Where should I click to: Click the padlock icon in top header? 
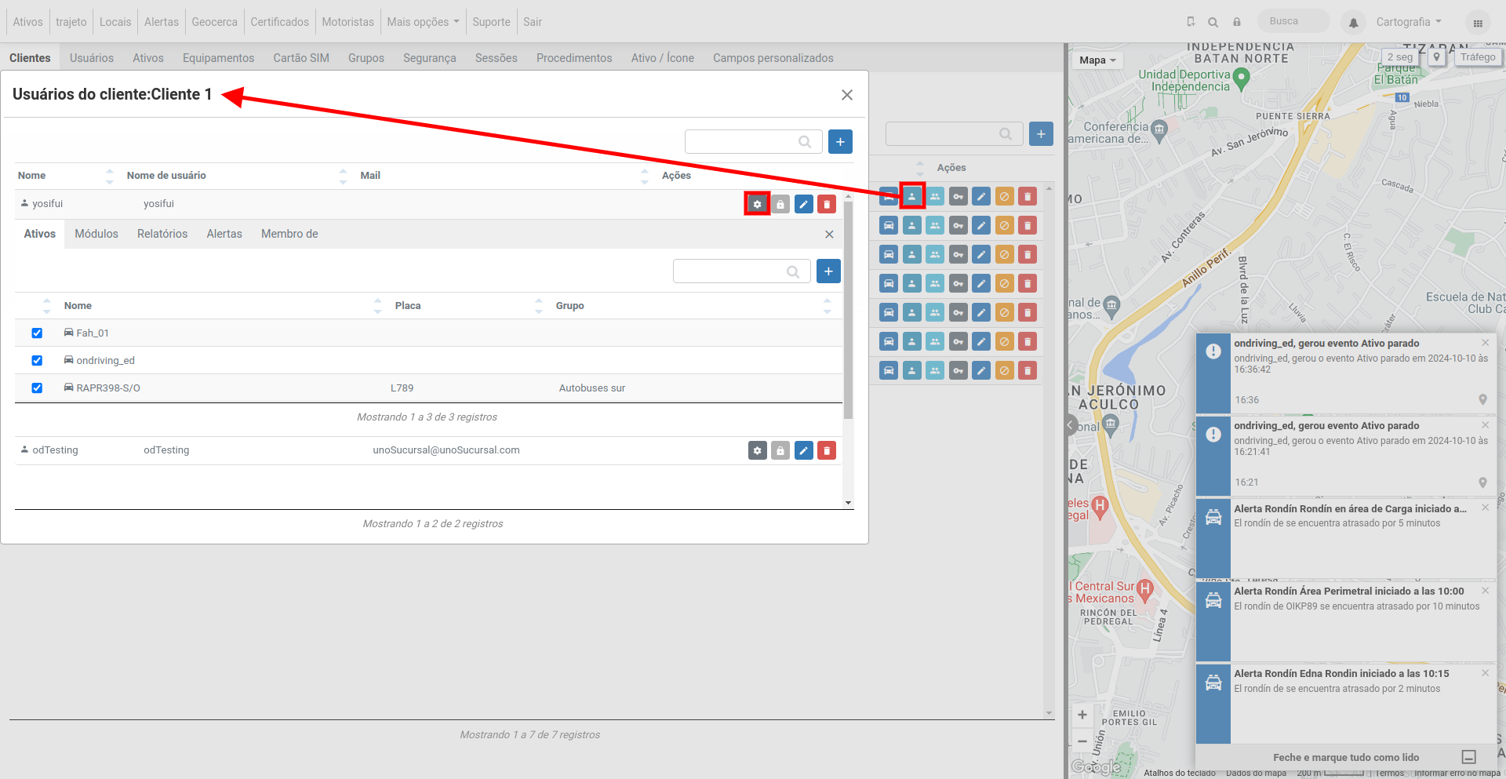point(1237,22)
